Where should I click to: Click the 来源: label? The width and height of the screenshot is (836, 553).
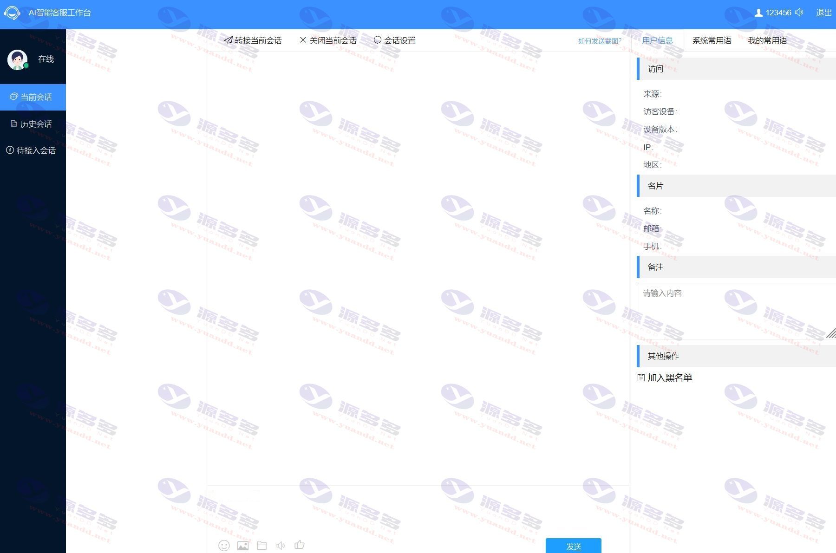(x=653, y=94)
